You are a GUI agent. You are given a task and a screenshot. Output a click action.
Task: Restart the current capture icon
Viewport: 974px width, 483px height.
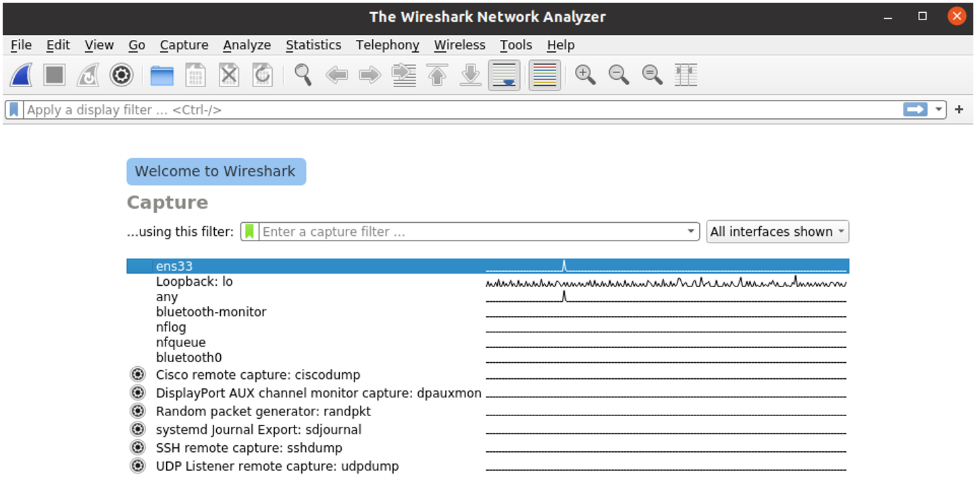pyautogui.click(x=88, y=75)
